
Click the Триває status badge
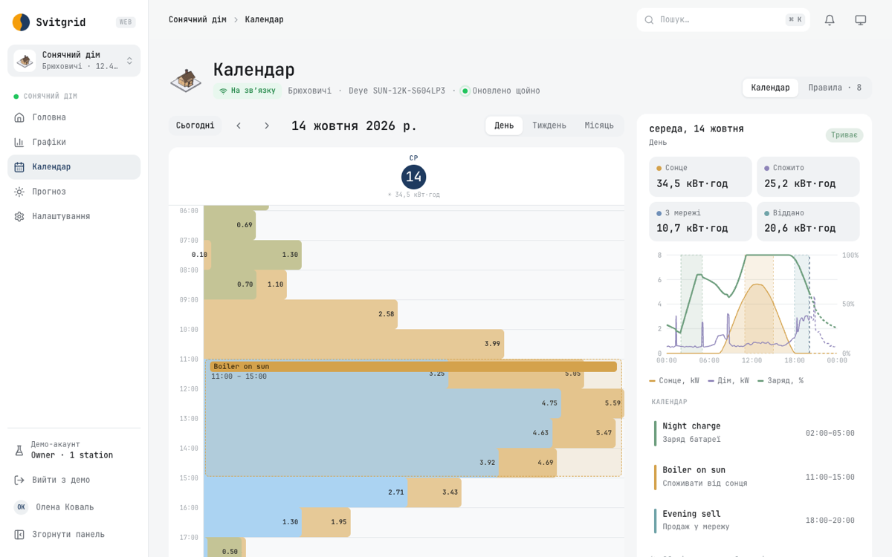click(844, 135)
